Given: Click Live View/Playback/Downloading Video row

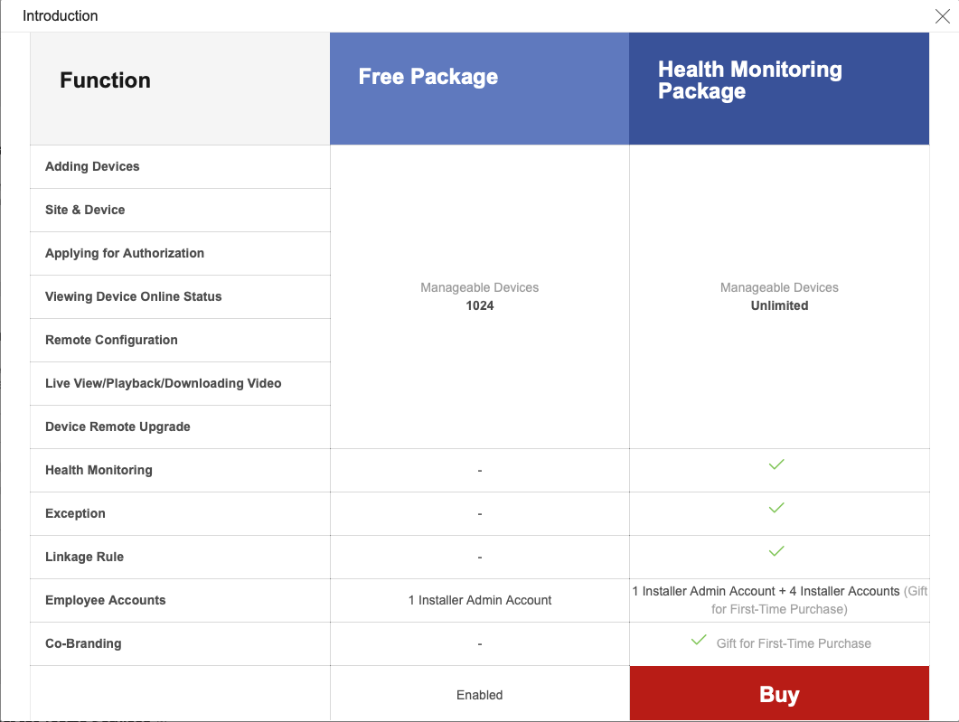Looking at the screenshot, I should [x=163, y=383].
